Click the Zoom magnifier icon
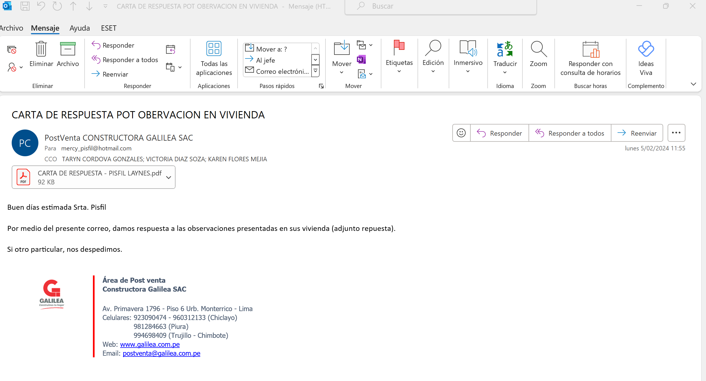Image resolution: width=706 pixels, height=381 pixels. (539, 54)
